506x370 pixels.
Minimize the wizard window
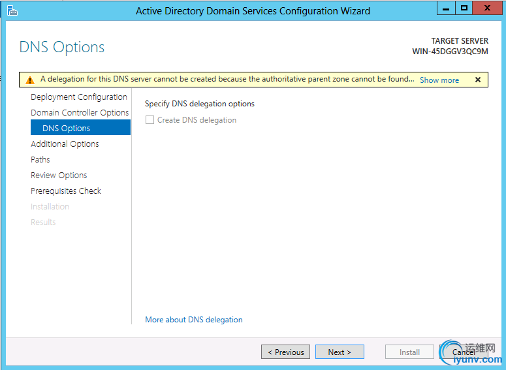[447, 8]
